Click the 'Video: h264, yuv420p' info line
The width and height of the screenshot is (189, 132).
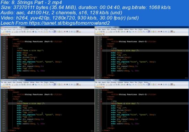point(70,18)
